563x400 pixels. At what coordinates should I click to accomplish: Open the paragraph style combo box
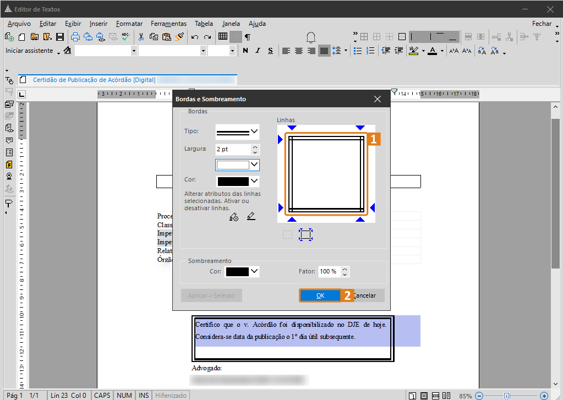[x=106, y=51]
